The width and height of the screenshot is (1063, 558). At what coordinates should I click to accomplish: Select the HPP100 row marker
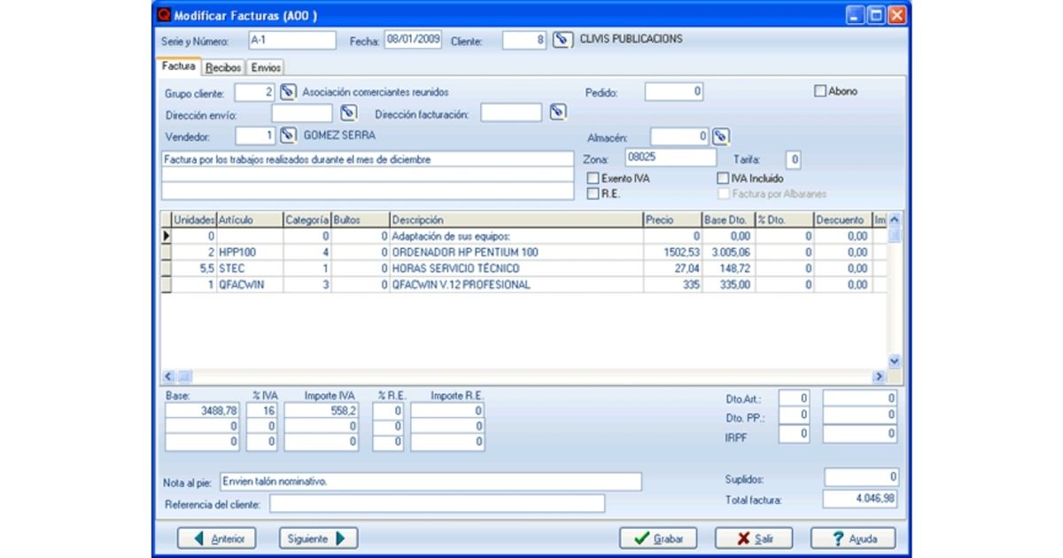(x=166, y=252)
